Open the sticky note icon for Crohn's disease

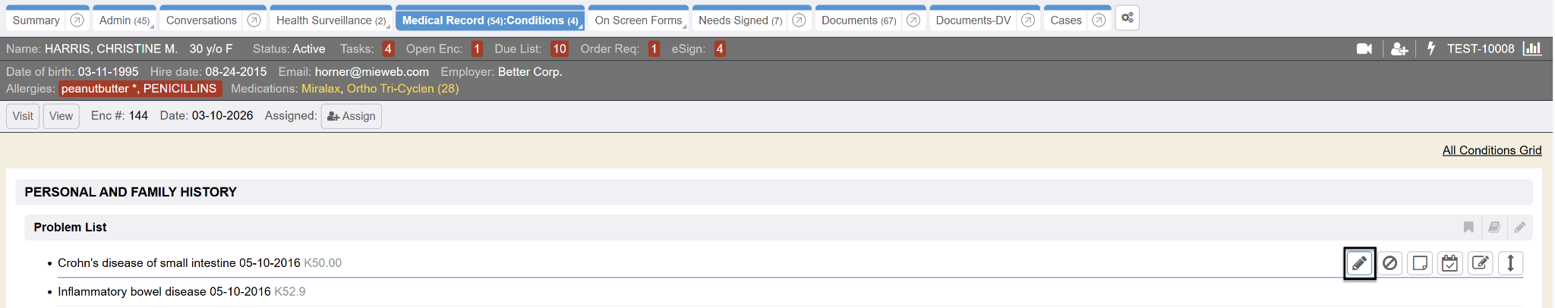point(1419,263)
